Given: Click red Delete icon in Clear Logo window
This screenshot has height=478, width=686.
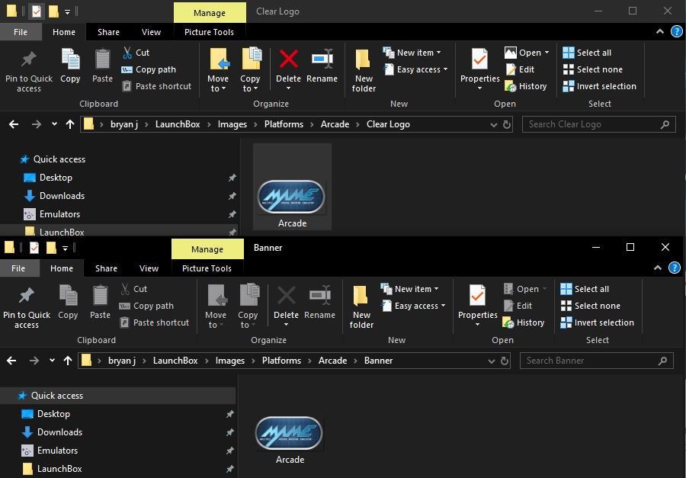Looking at the screenshot, I should [x=288, y=59].
